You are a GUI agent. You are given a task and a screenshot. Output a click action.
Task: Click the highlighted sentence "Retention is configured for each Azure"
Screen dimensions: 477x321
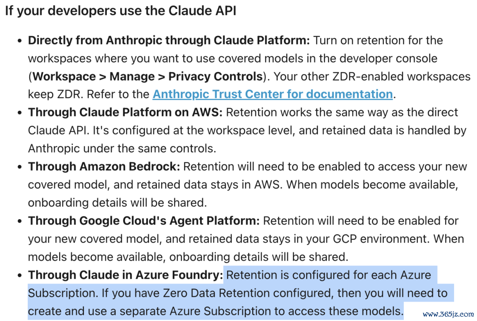[x=329, y=275]
